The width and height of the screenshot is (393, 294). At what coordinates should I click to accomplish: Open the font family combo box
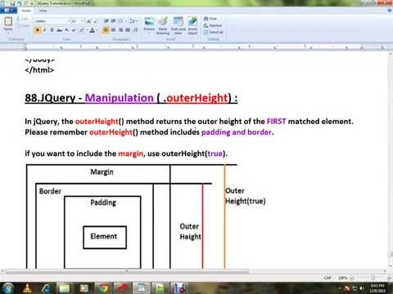tap(52, 21)
